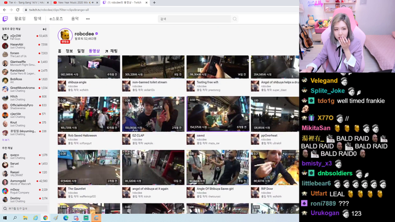Open Asmongold in recommended channels

[x=25, y=183]
